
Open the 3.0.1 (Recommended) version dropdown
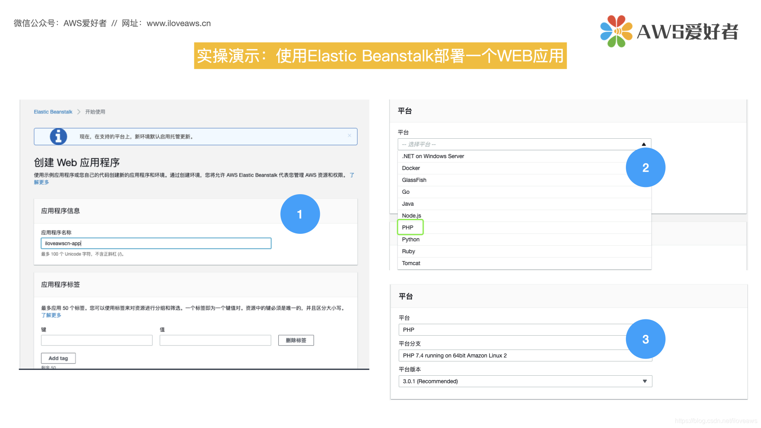(525, 381)
